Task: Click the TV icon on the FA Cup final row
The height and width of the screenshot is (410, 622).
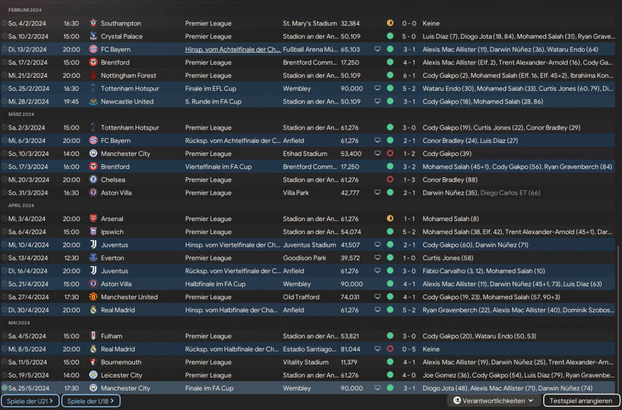Action: point(378,388)
